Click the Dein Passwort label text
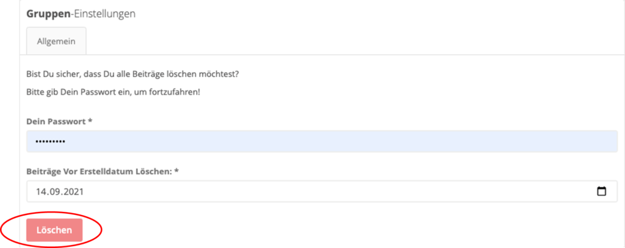 point(56,122)
